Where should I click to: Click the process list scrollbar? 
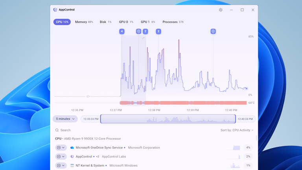pos(256,138)
